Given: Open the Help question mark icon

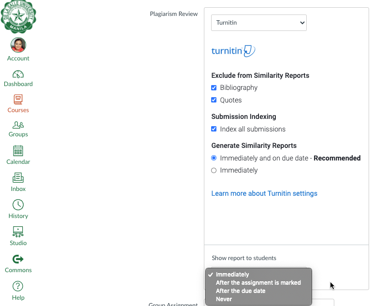Looking at the screenshot, I should tap(18, 286).
